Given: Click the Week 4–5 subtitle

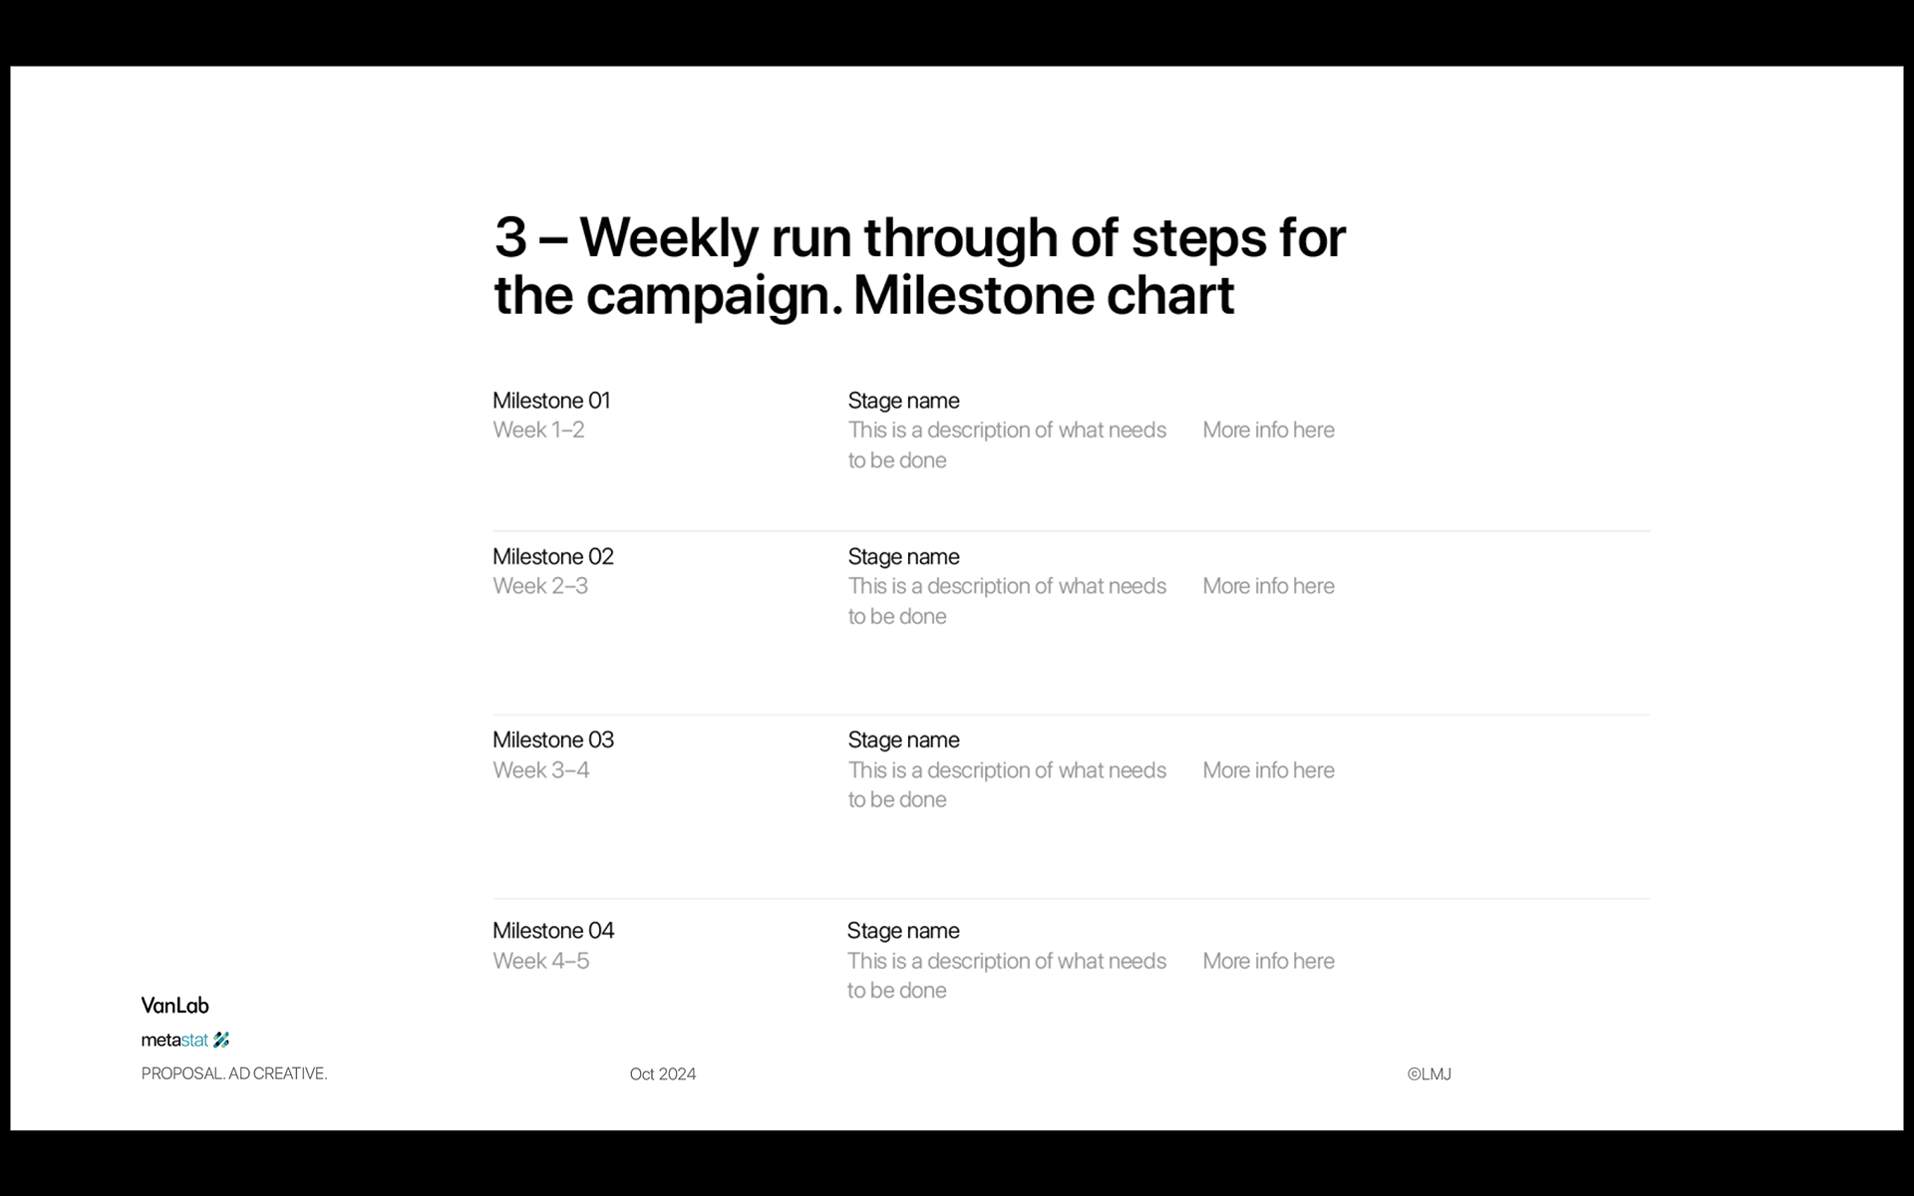Looking at the screenshot, I should click(541, 961).
